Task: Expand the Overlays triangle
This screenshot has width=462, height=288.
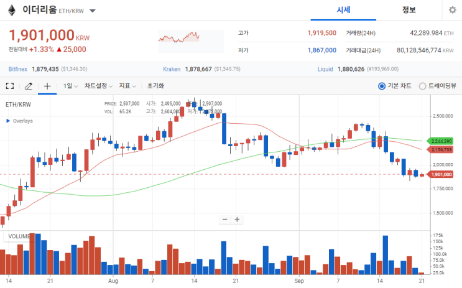Action: coord(8,121)
